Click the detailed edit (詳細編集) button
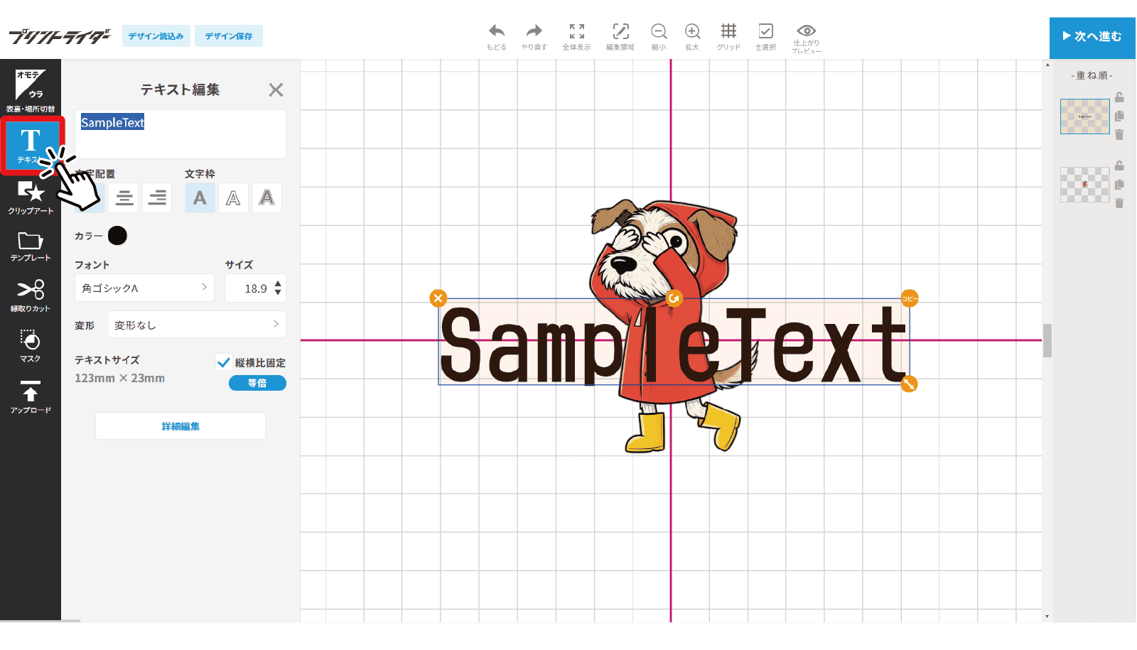Viewport: 1137px width, 650px height. click(x=180, y=426)
